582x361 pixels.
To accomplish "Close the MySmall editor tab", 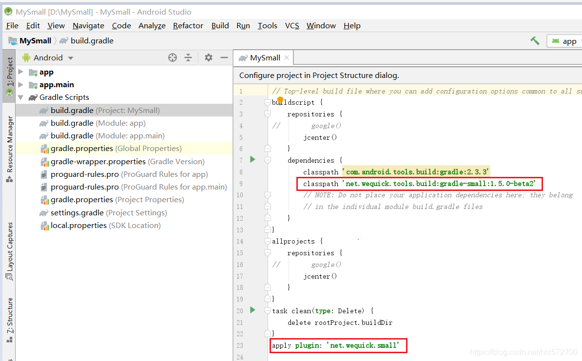I will click(x=287, y=57).
